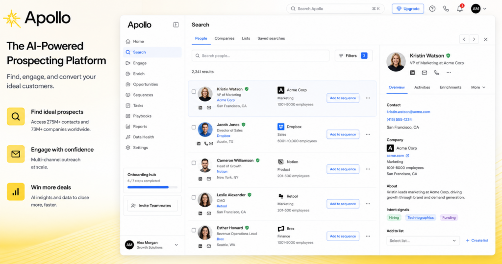Switch to the Companies tab
This screenshot has height=264, width=502.
point(225,38)
